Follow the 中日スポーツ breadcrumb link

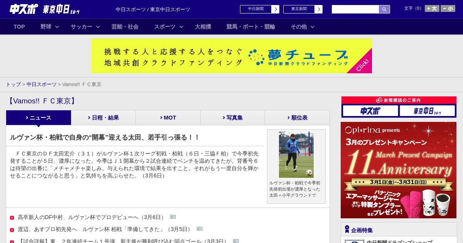(x=42, y=84)
